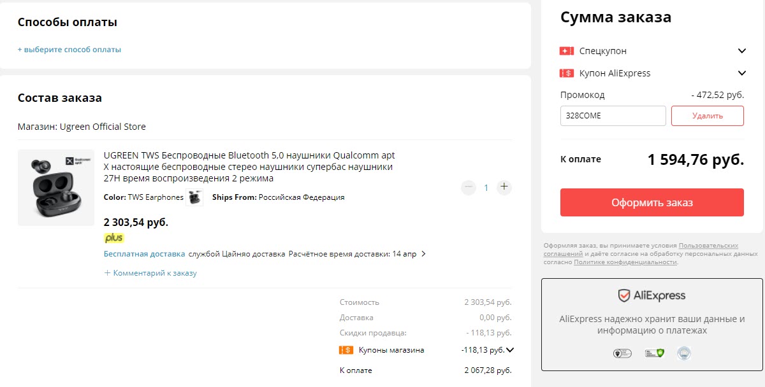Click the Оформить заказ button
This screenshot has height=387, width=765.
coord(652,202)
